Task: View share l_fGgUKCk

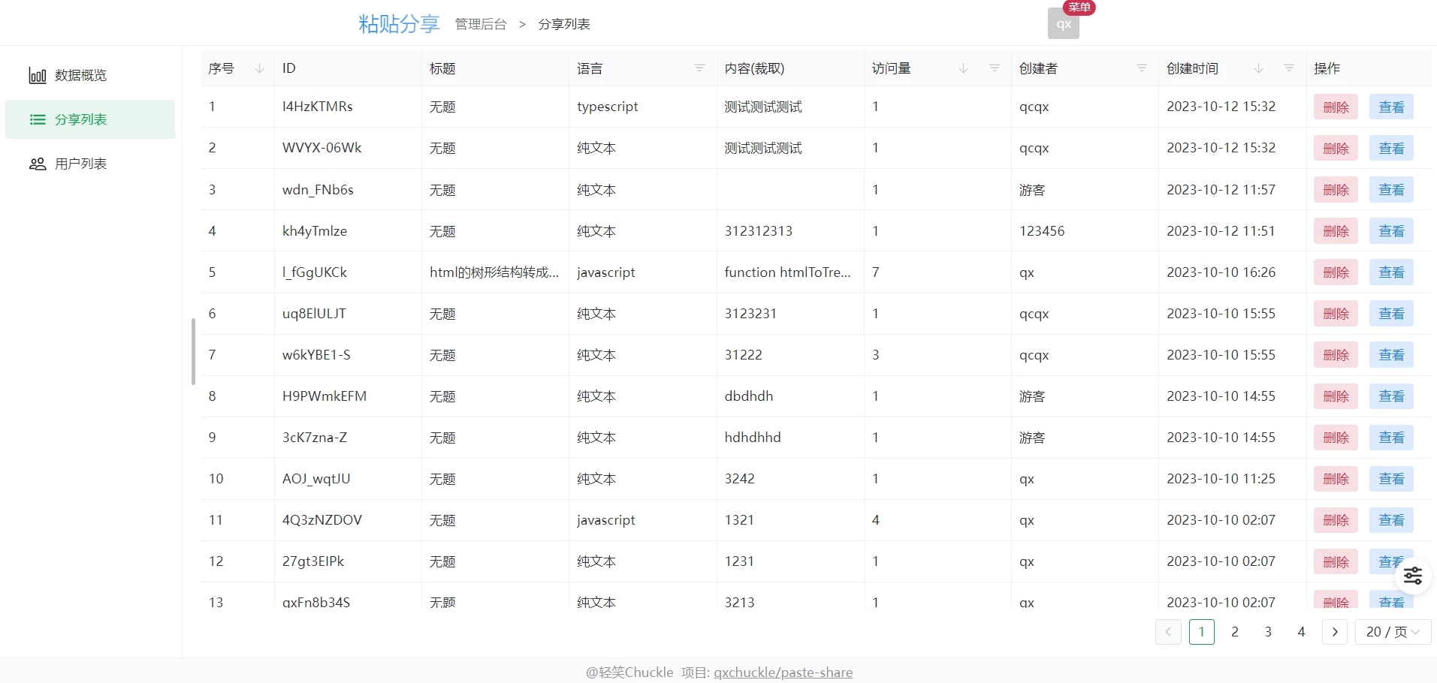Action: pyautogui.click(x=1391, y=272)
